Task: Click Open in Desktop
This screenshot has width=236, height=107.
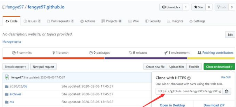Action: pos(172,105)
